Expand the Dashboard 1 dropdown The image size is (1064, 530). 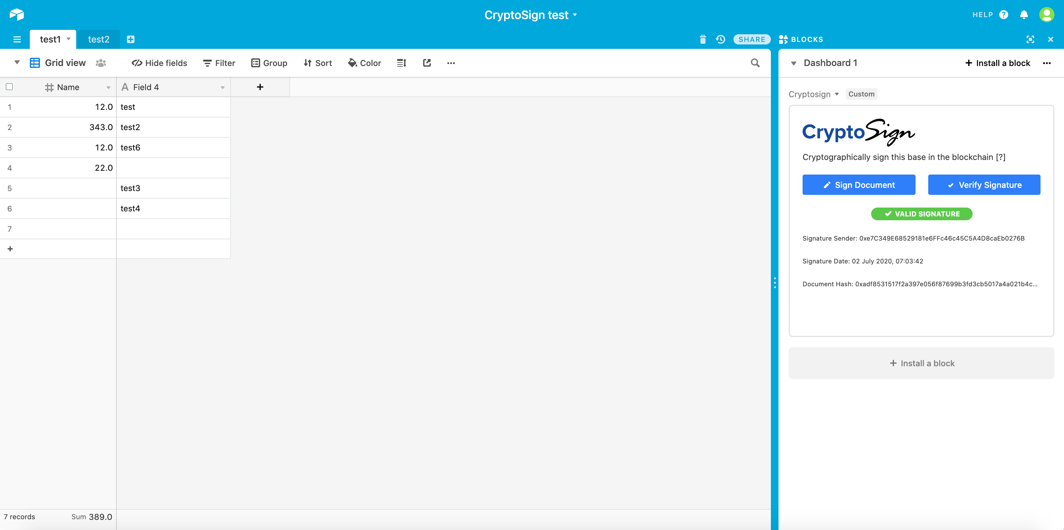pyautogui.click(x=793, y=63)
